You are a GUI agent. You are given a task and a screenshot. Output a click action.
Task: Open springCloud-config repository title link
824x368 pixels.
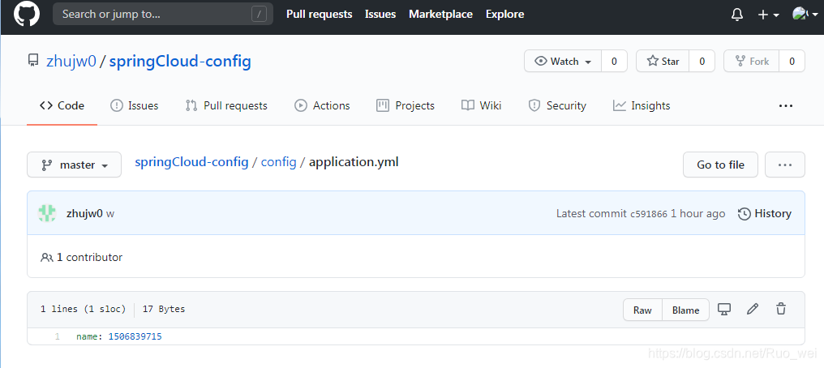click(180, 62)
